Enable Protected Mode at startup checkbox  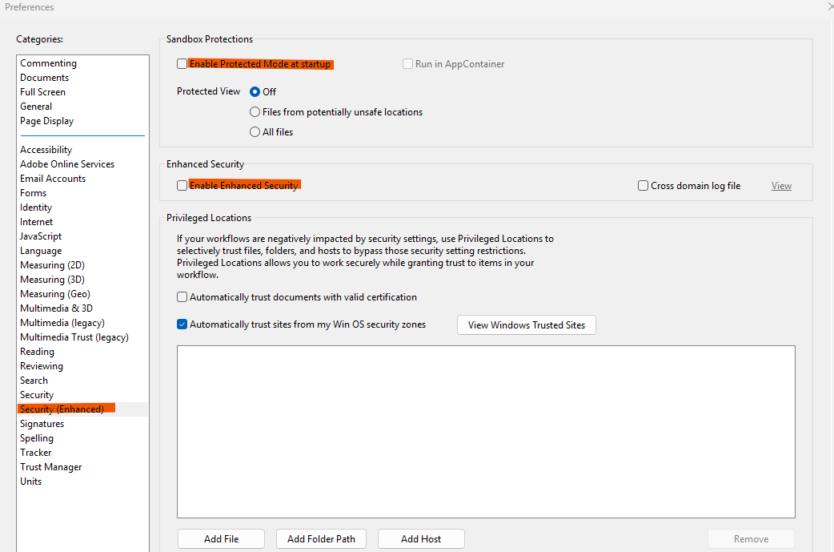point(182,64)
